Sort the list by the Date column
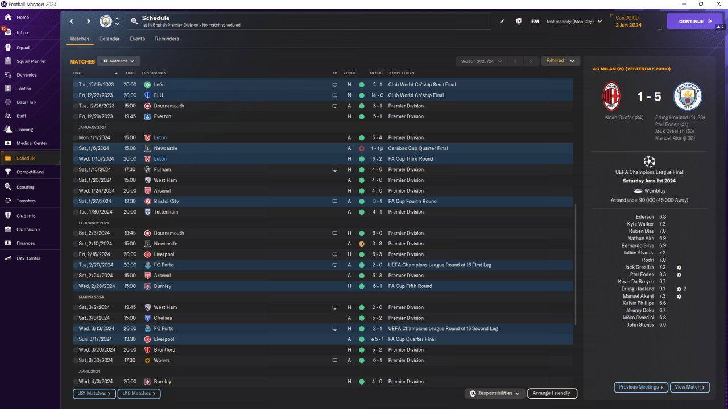Image resolution: width=728 pixels, height=409 pixels. coord(78,73)
